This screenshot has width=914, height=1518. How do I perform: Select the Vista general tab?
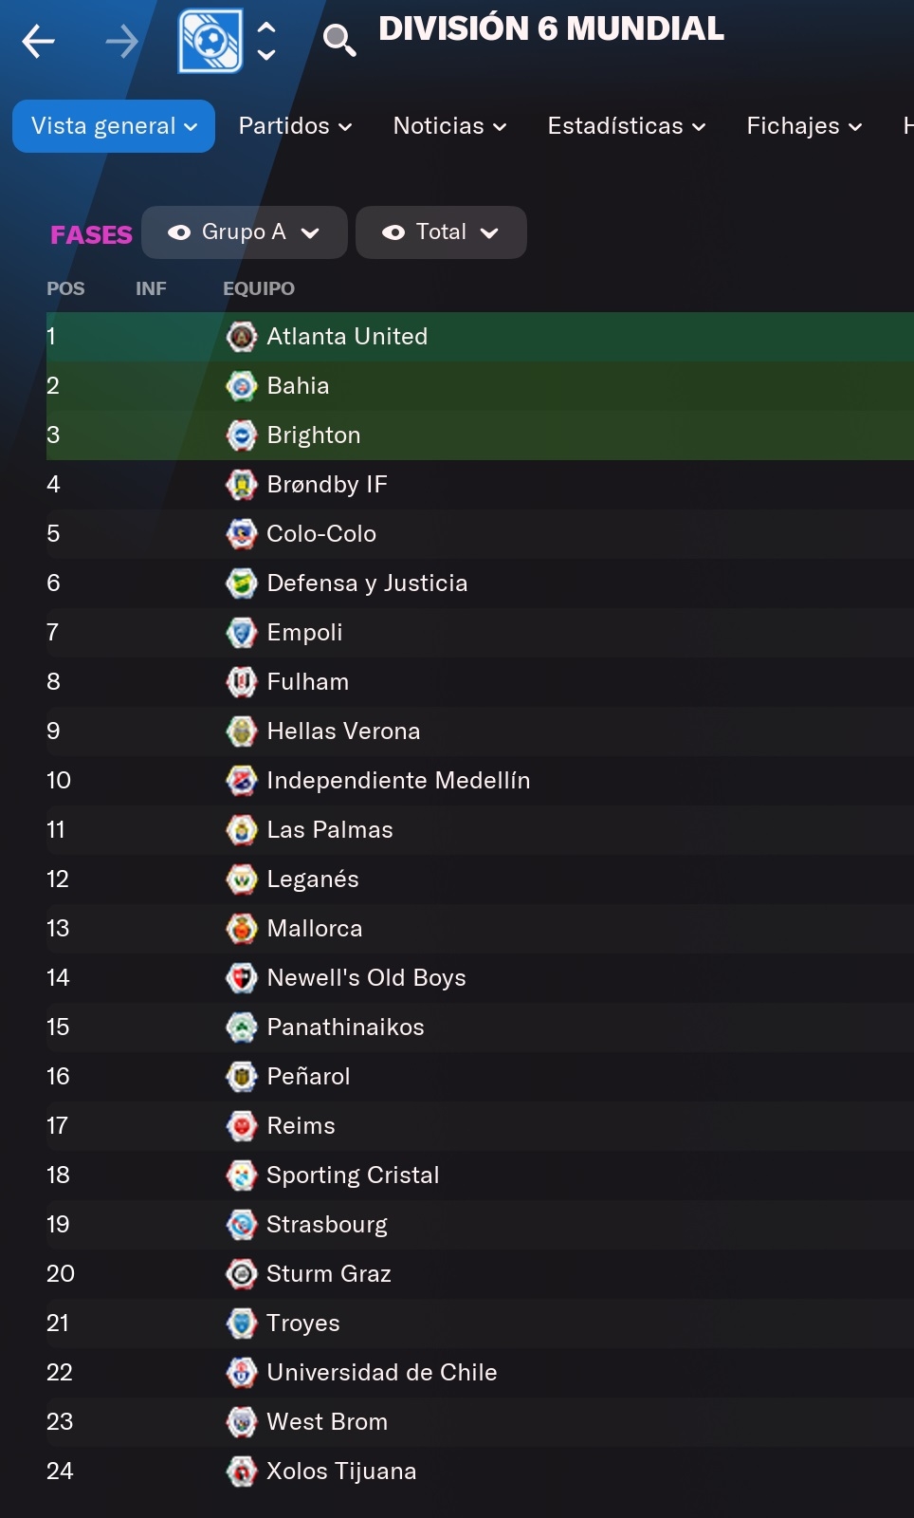[x=114, y=126]
